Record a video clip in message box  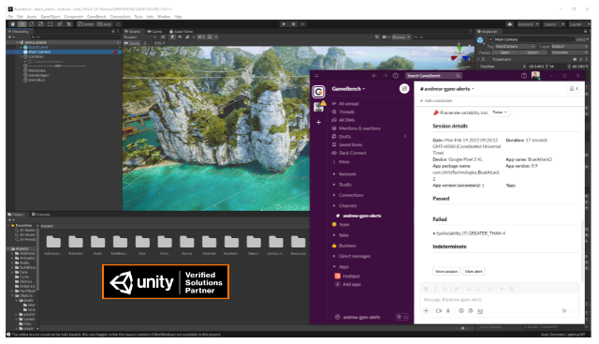439,310
